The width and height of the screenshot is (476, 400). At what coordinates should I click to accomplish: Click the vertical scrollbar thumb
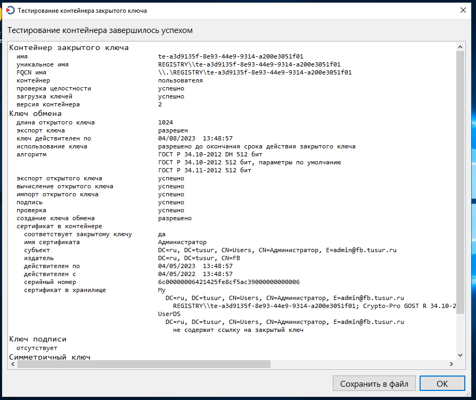(460, 182)
